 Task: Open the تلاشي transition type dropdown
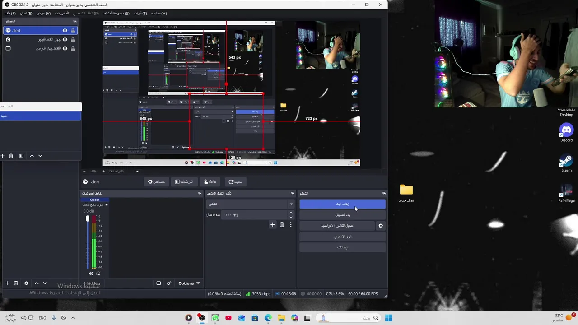251,204
